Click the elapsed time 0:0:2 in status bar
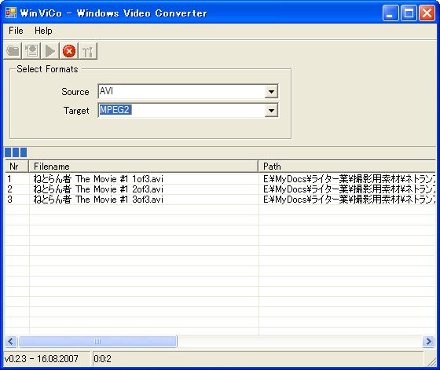 tap(102, 359)
